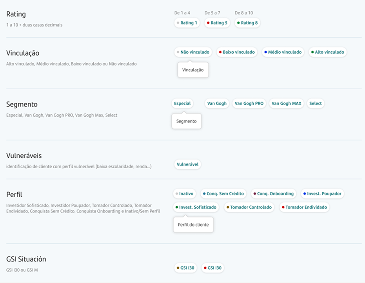The image size is (365, 283).
Task: Click the Select segment chip
Action: 316,103
